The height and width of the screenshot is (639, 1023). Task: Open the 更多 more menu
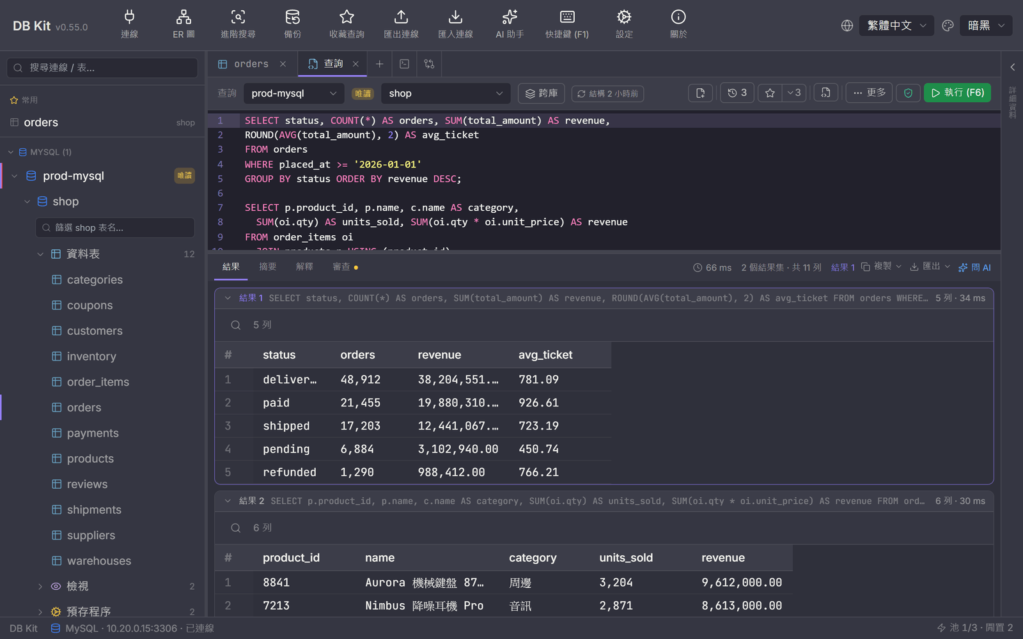pos(869,93)
